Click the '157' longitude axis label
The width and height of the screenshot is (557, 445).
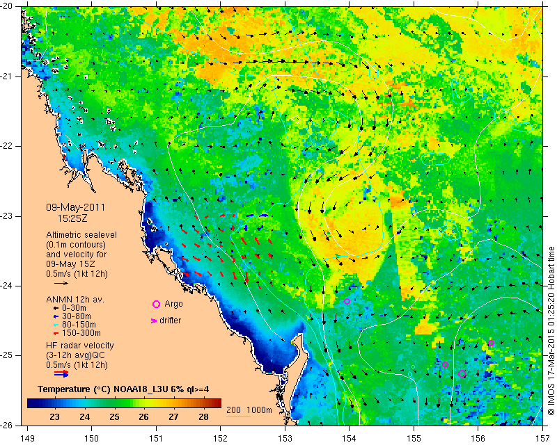pyautogui.click(x=543, y=439)
